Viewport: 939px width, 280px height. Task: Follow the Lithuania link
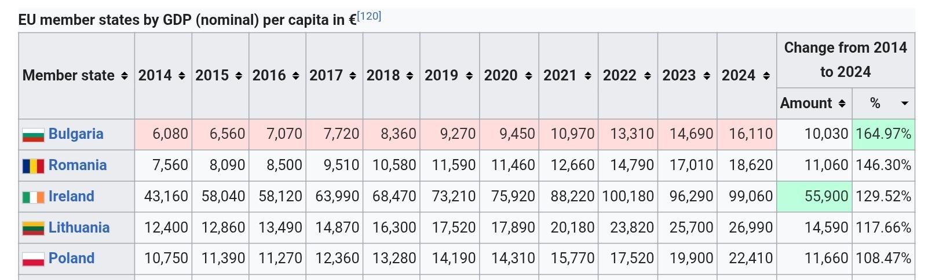(x=79, y=227)
